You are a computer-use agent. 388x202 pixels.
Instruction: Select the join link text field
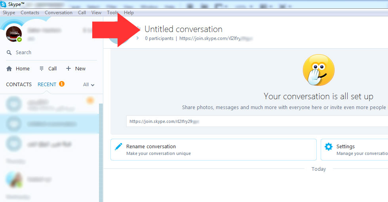(x=257, y=121)
